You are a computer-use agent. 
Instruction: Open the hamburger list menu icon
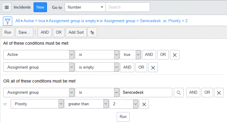[7, 7]
